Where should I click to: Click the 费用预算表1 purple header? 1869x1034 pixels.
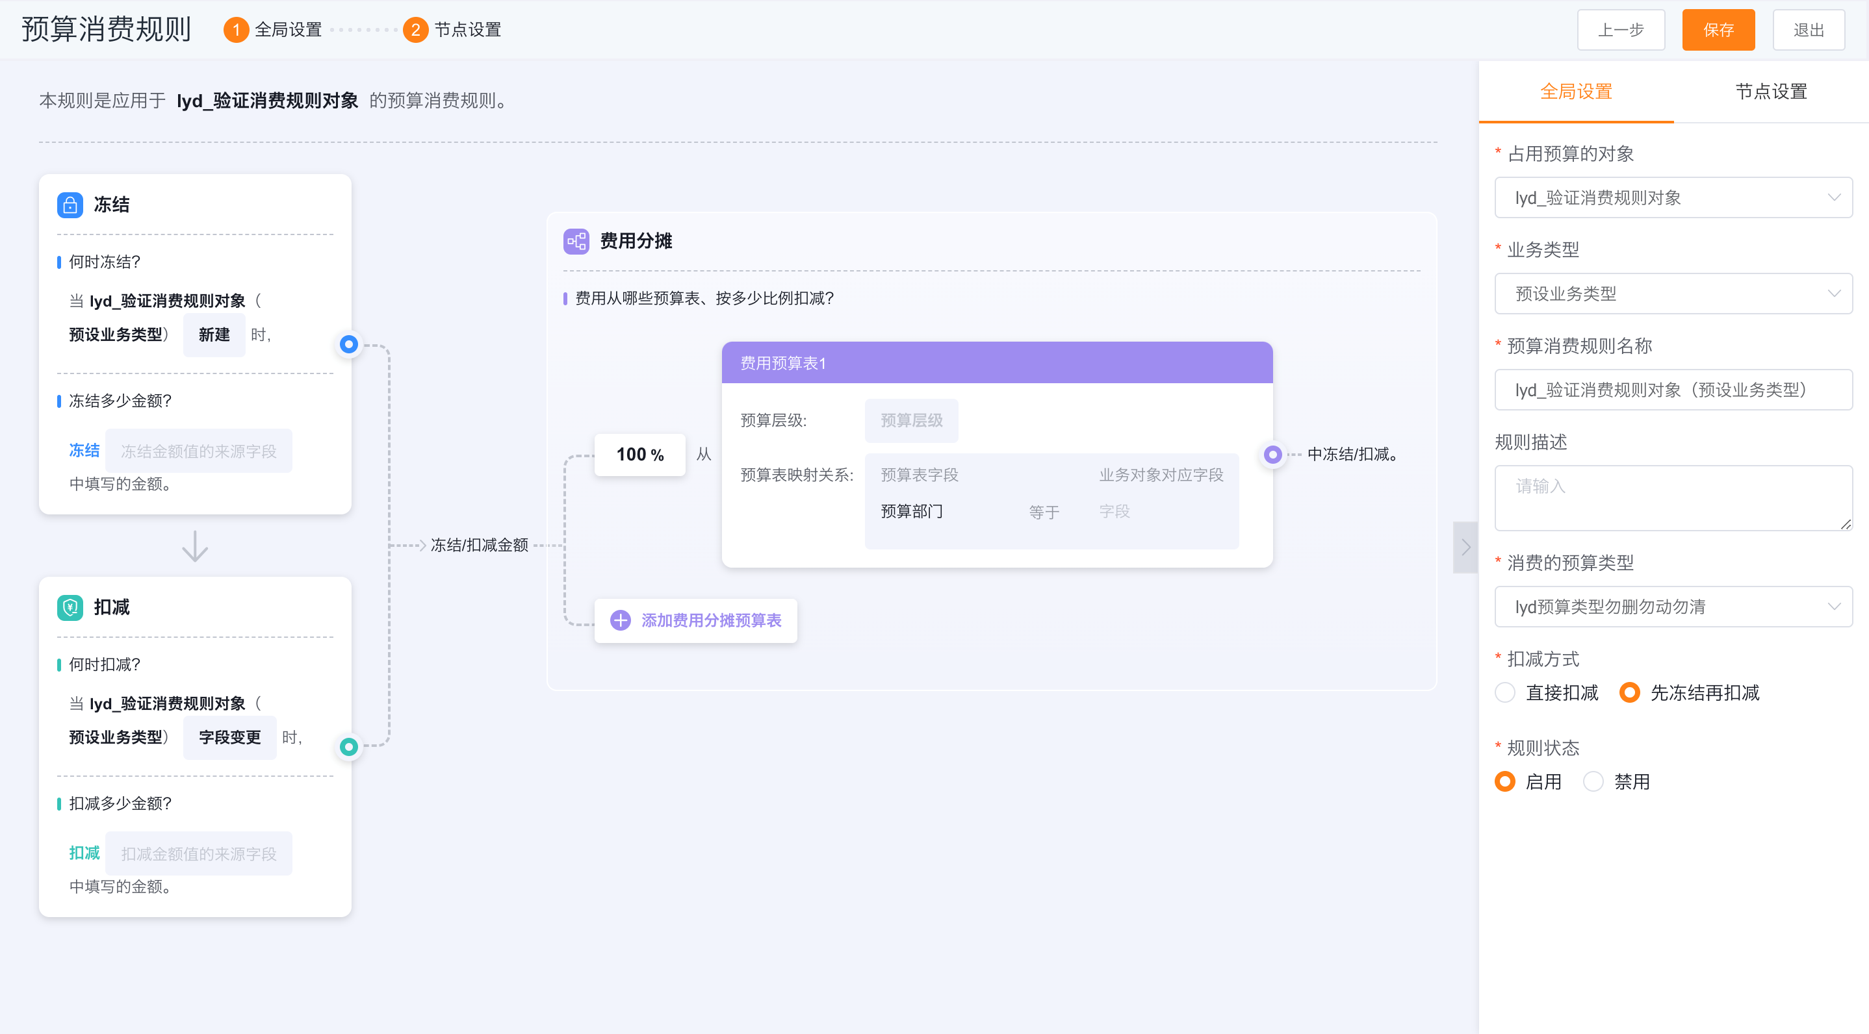click(997, 362)
